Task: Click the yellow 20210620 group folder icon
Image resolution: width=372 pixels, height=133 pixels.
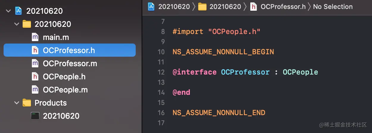Action: tap(27, 24)
